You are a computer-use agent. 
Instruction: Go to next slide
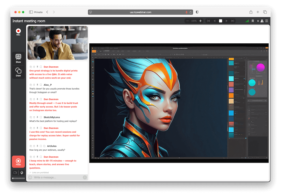tap(226, 21)
